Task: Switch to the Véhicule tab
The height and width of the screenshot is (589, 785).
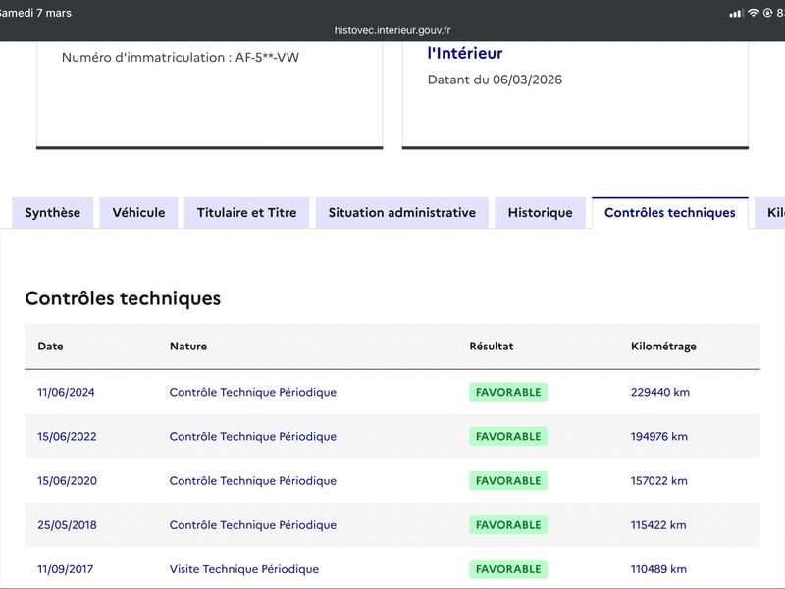Action: coord(138,213)
